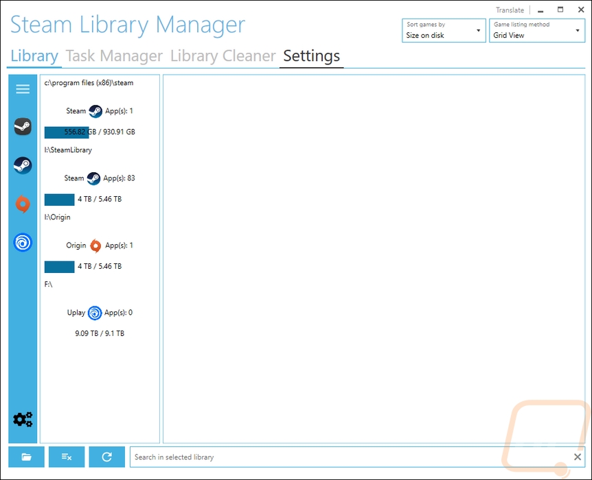Switch to the Task Manager tab

[x=114, y=56]
